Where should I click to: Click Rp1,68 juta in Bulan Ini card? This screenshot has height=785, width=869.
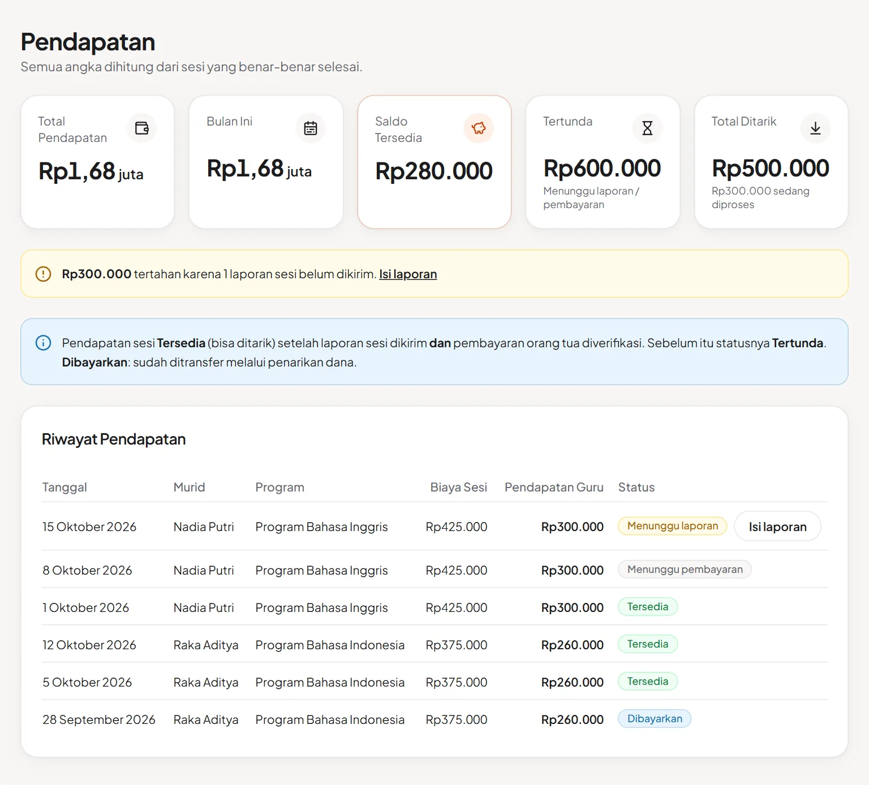(x=259, y=169)
